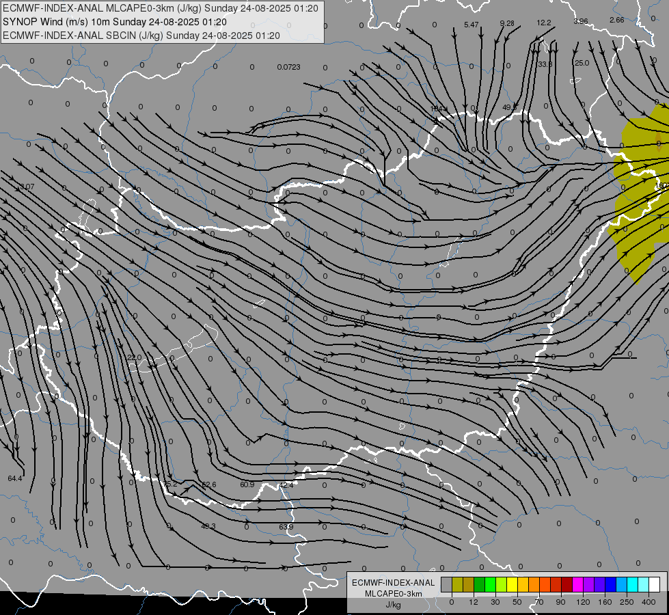Click the legend tick label 12
The height and width of the screenshot is (615, 669).
click(x=474, y=602)
